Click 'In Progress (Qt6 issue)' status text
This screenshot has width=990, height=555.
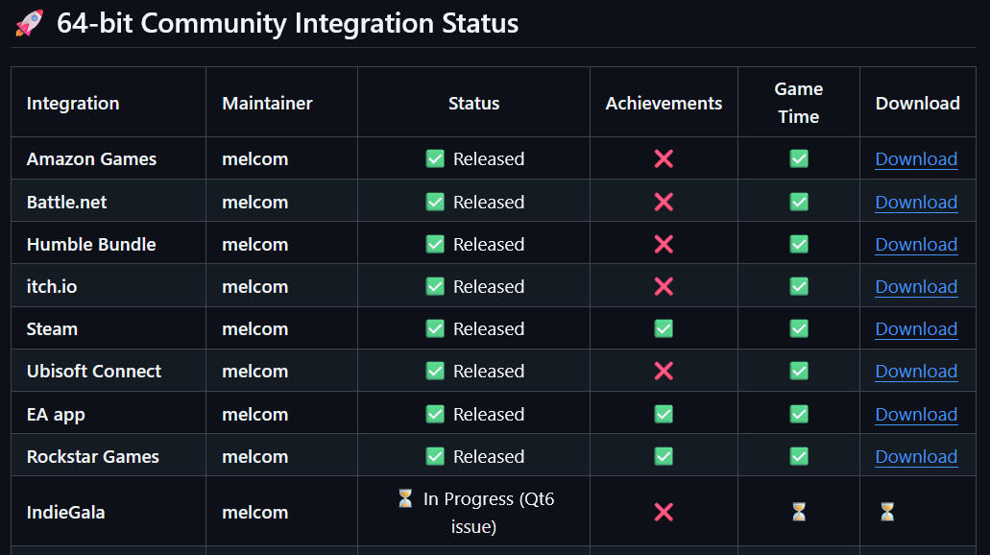point(489,512)
